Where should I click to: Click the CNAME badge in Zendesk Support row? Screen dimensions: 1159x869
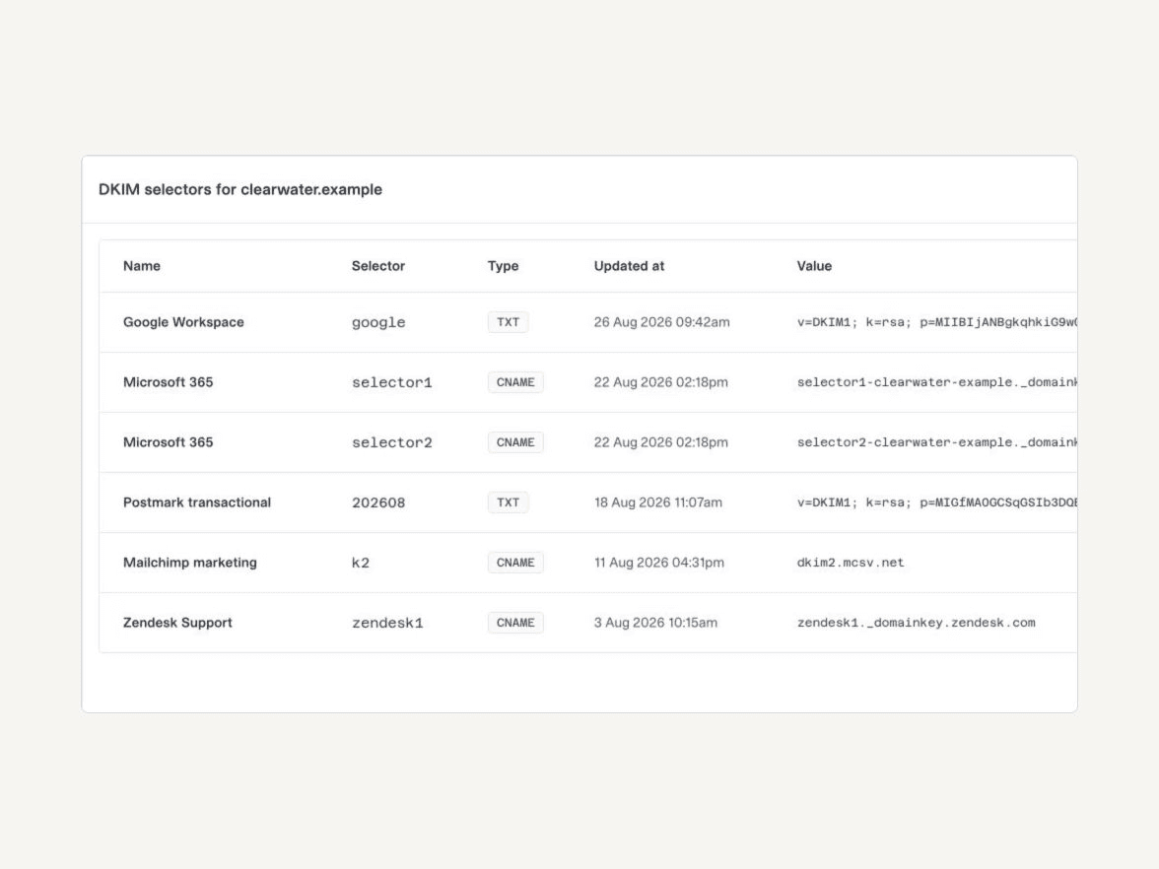coord(515,623)
